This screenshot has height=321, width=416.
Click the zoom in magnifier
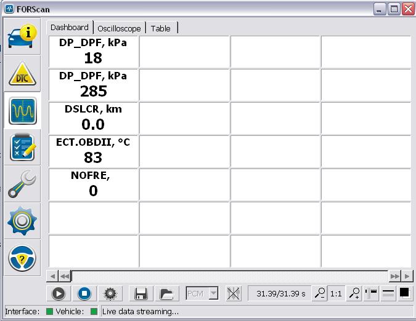354,294
